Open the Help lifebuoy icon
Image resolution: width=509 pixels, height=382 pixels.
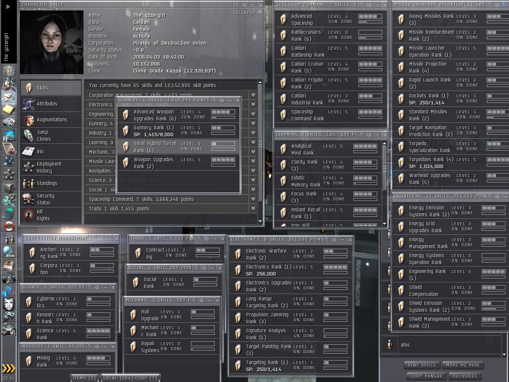pyautogui.click(x=9, y=226)
